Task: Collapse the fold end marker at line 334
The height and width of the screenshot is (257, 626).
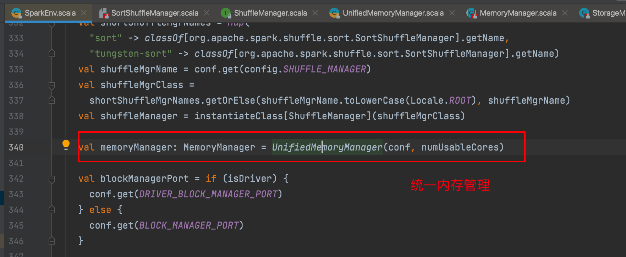Action: (x=52, y=54)
